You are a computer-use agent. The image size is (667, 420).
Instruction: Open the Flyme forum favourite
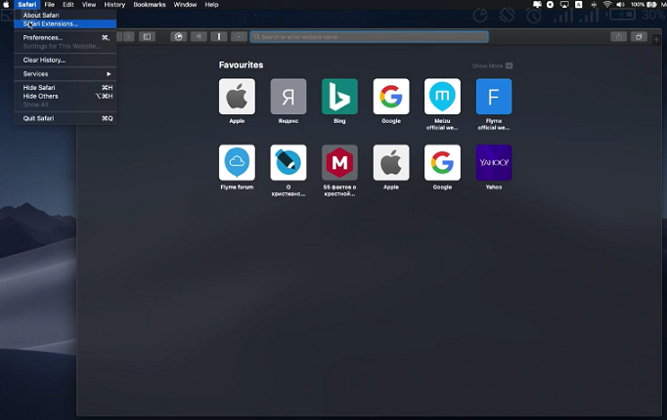click(x=237, y=163)
